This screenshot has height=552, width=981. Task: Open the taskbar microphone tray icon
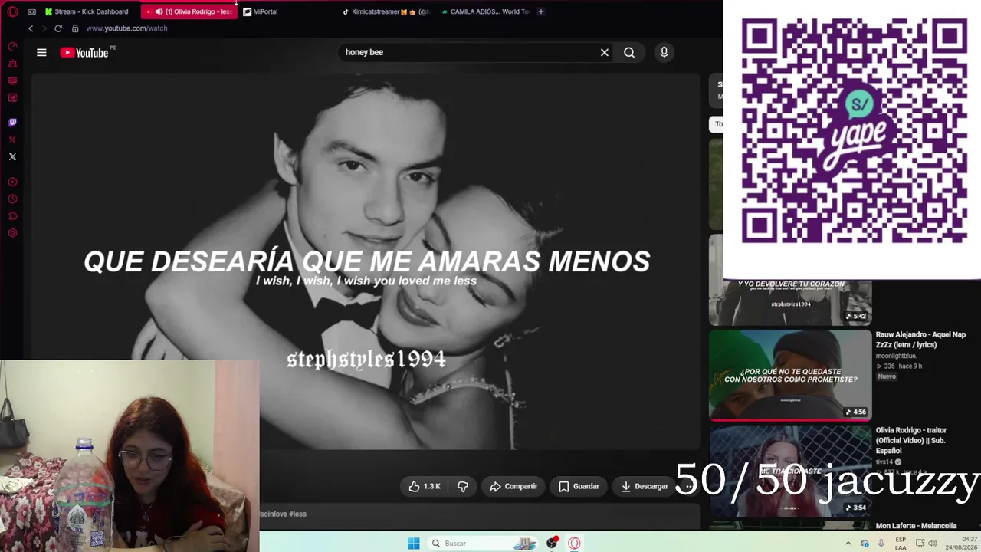(881, 544)
